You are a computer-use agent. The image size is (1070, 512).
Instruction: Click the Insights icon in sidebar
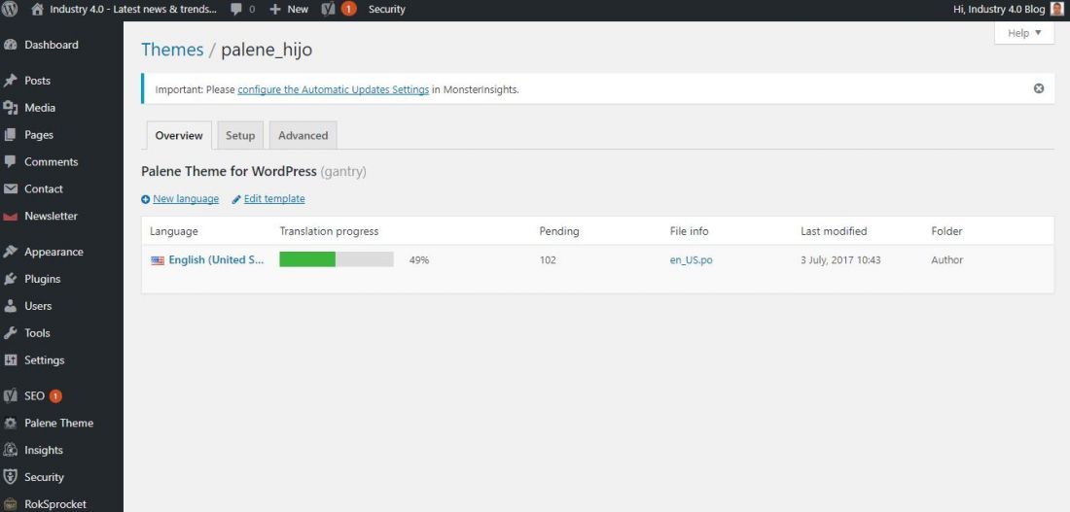point(11,450)
